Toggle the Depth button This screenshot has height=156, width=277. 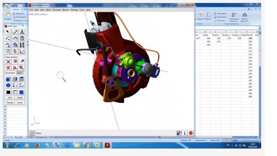click(20, 97)
